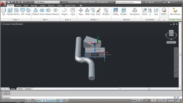
Task: Open the Manage ribbon tab
Action: point(34,5)
